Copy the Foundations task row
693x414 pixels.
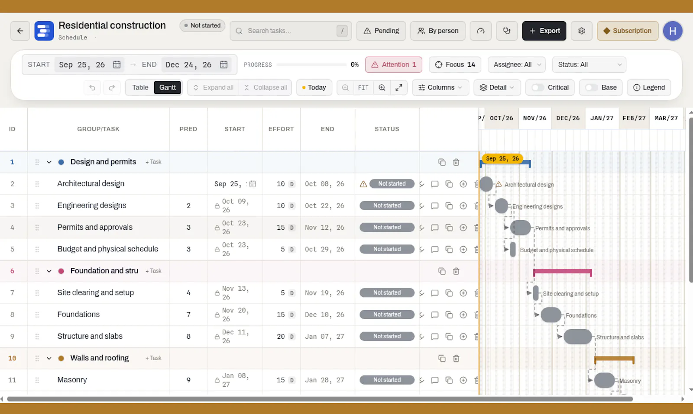click(x=449, y=315)
